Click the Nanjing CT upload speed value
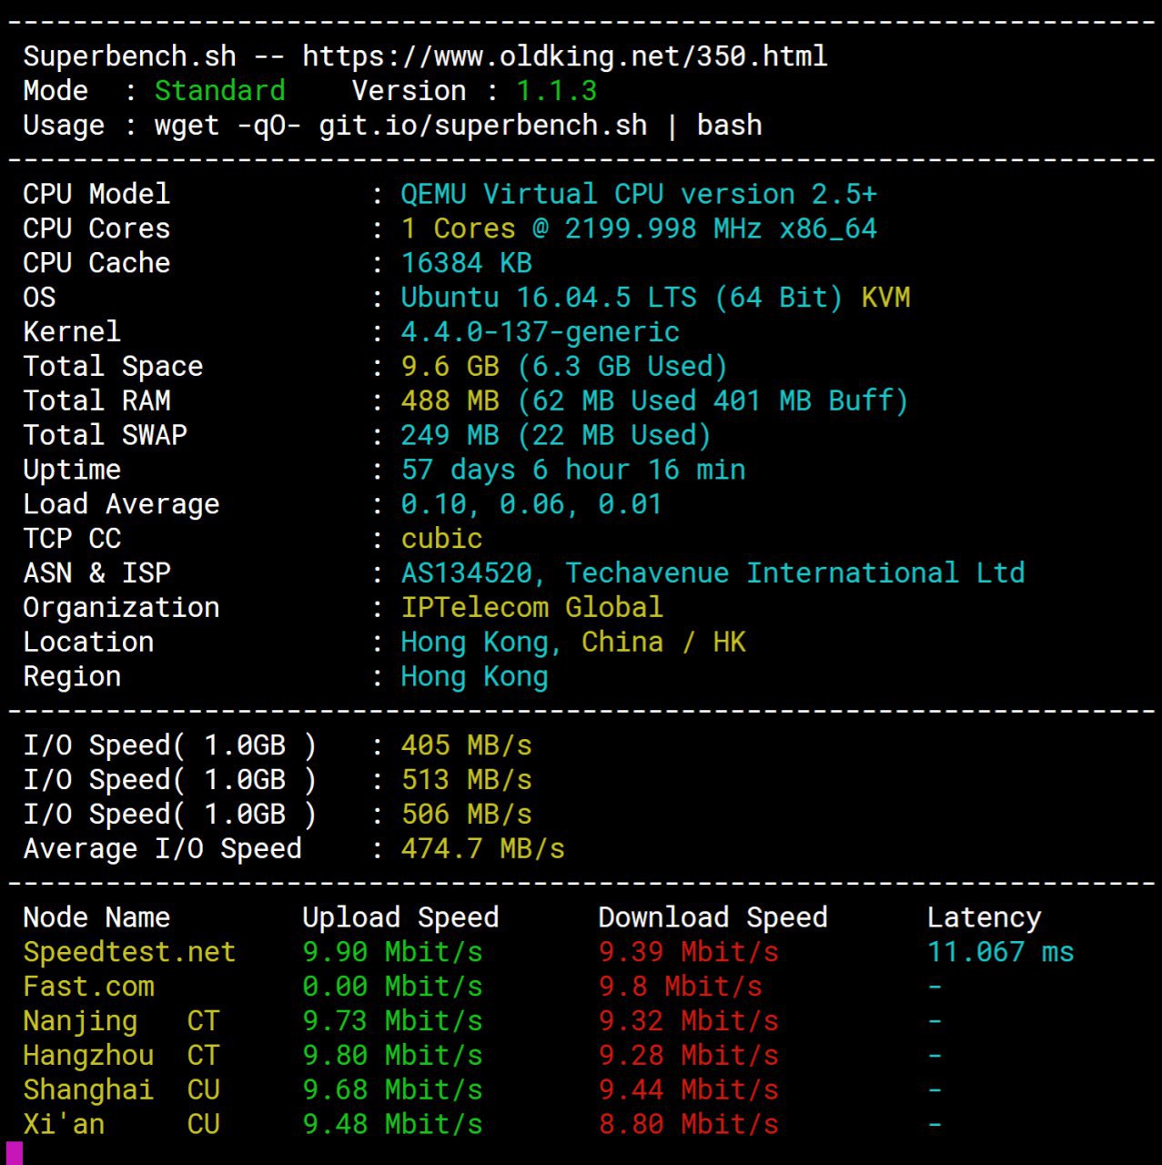Image resolution: width=1162 pixels, height=1165 pixels. (x=392, y=1021)
